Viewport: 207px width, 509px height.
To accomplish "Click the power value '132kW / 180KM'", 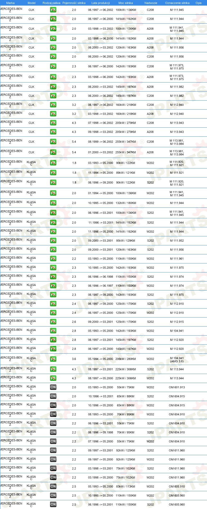I will click(126, 203).
